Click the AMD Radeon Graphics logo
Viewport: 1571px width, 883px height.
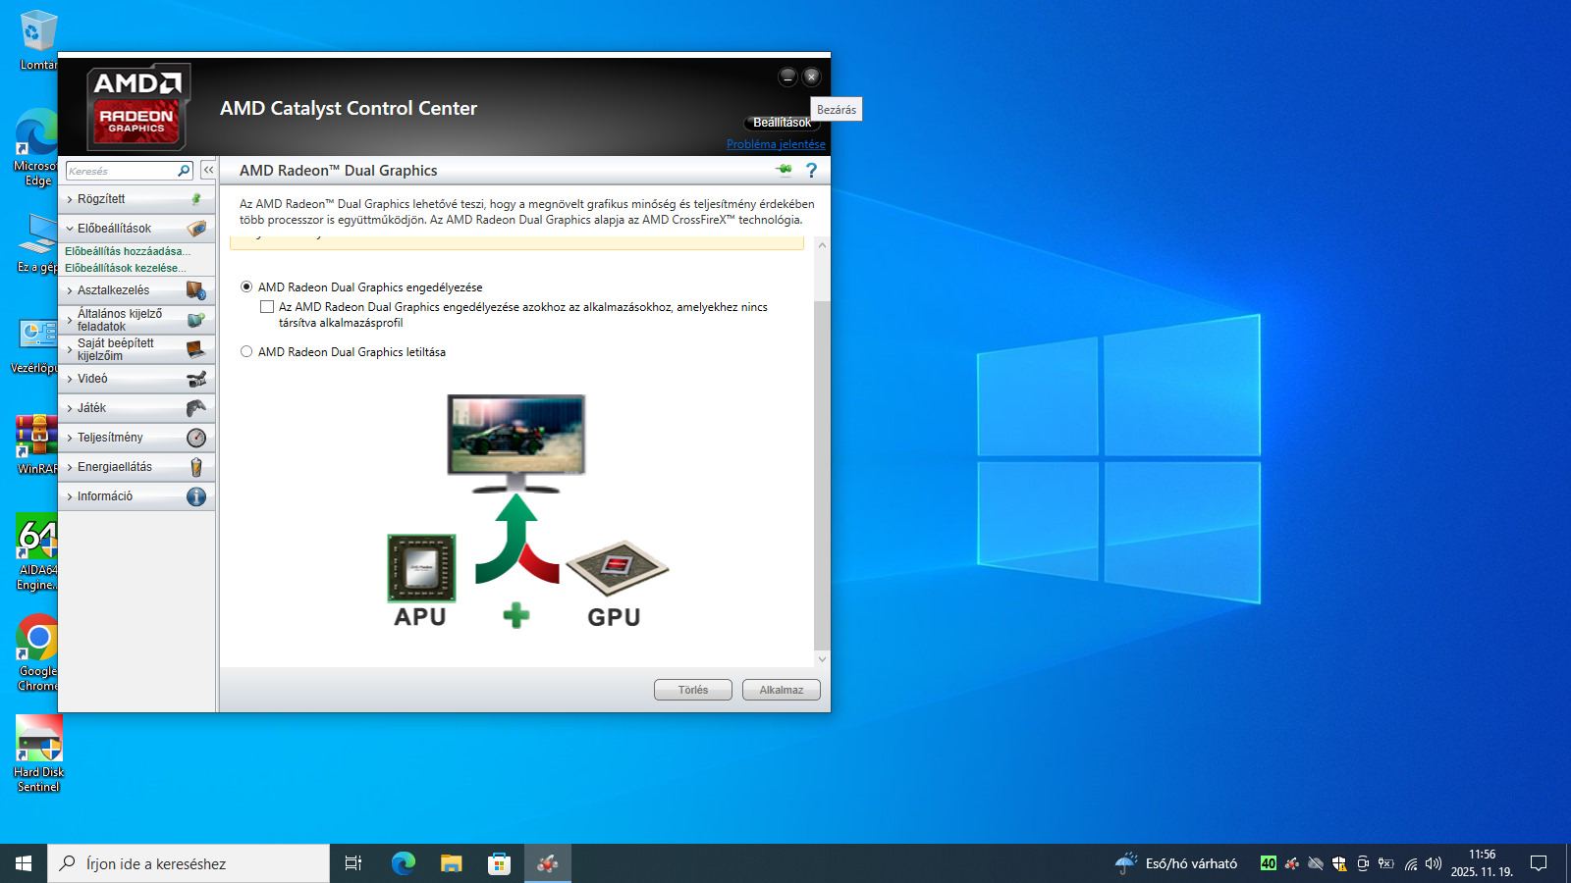click(137, 106)
